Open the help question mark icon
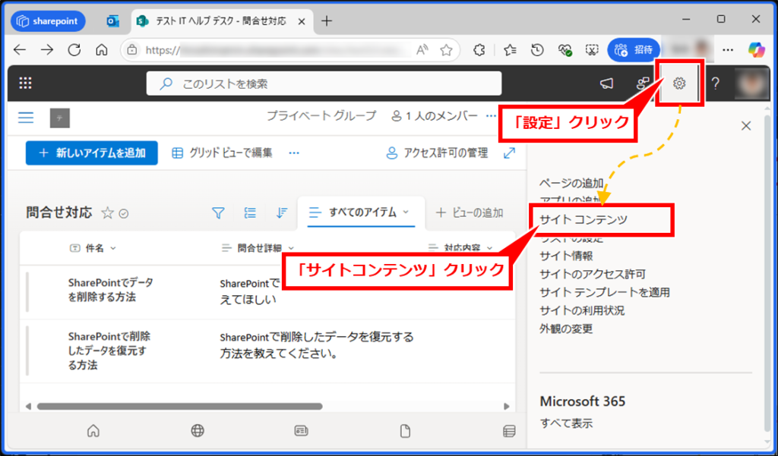 tap(715, 83)
